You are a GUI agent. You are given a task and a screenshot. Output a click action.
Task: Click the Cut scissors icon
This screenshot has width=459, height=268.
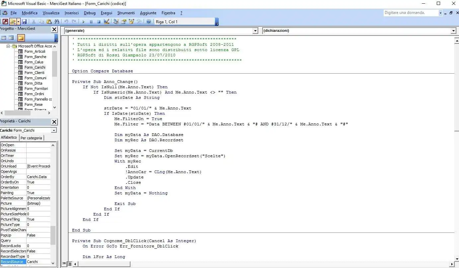coord(34,22)
